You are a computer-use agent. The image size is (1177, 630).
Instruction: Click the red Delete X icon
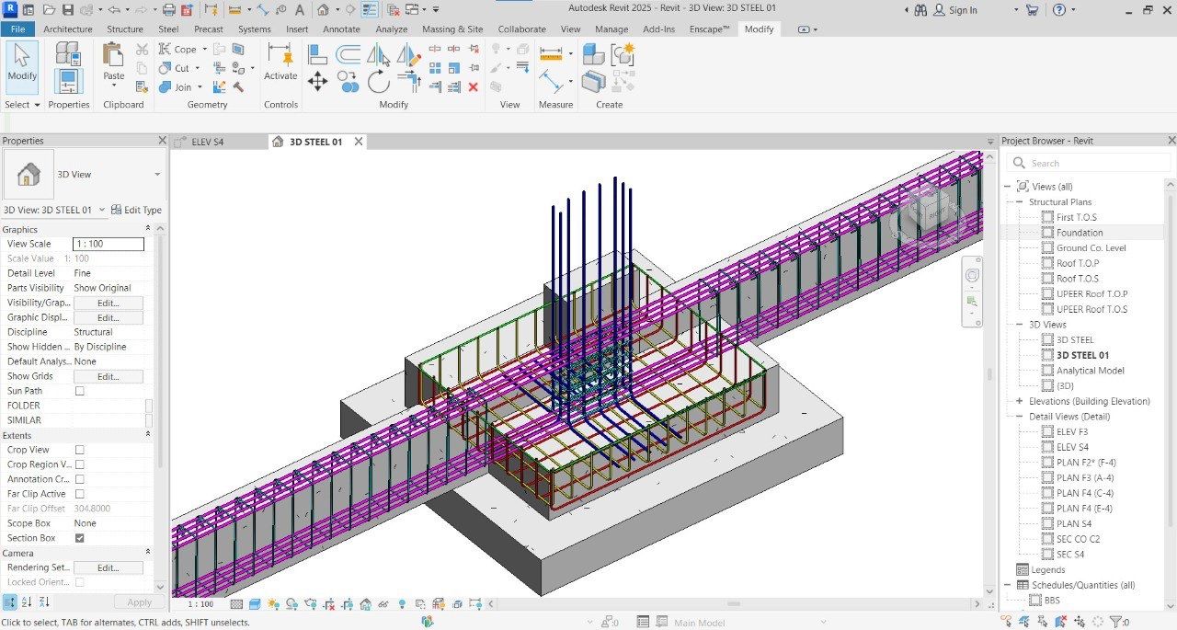[474, 86]
